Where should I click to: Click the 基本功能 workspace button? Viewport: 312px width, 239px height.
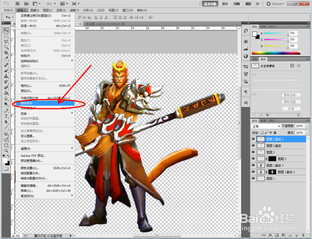coord(210,3)
